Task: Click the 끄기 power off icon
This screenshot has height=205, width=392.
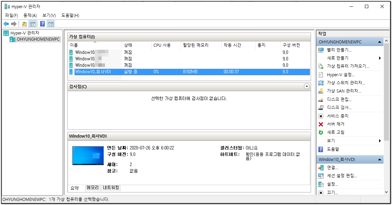Action: pos(321,192)
